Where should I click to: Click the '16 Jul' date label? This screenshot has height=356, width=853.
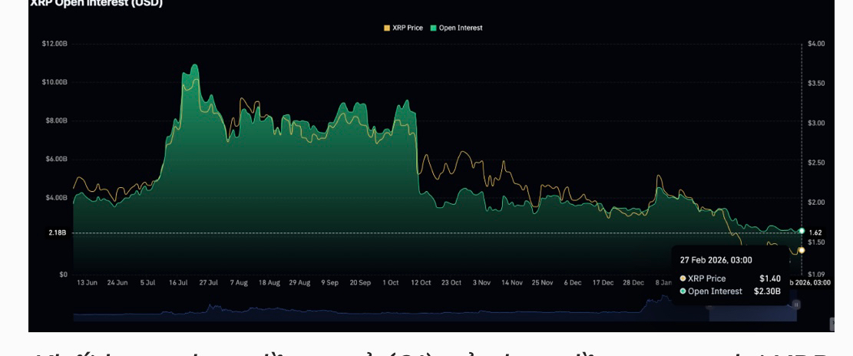(x=178, y=283)
